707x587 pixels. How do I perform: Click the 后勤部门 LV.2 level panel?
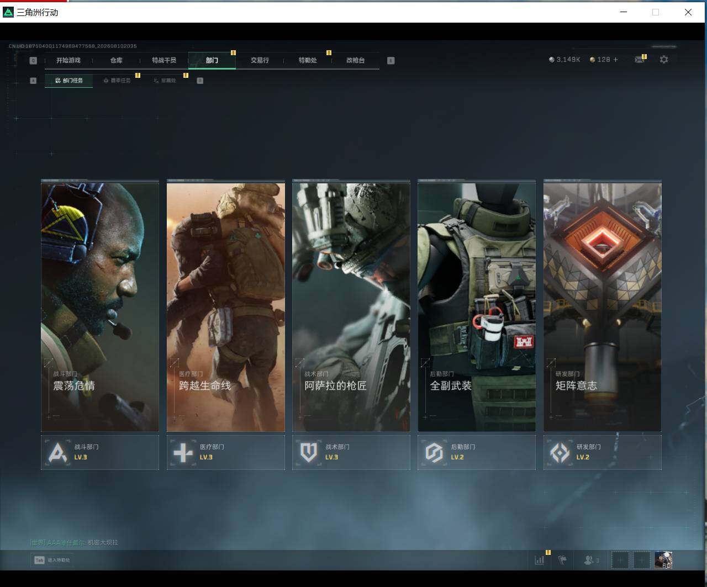click(x=477, y=452)
